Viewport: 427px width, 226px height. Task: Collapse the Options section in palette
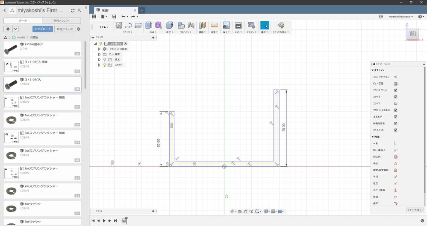(373, 70)
